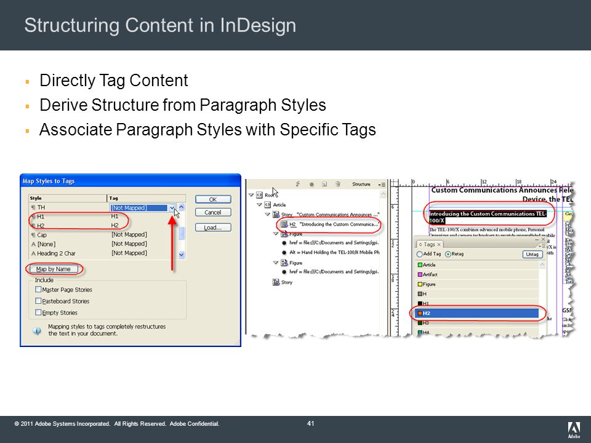The width and height of the screenshot is (591, 443).
Task: Click the new element icon in Structure toolbar
Action: [324, 184]
